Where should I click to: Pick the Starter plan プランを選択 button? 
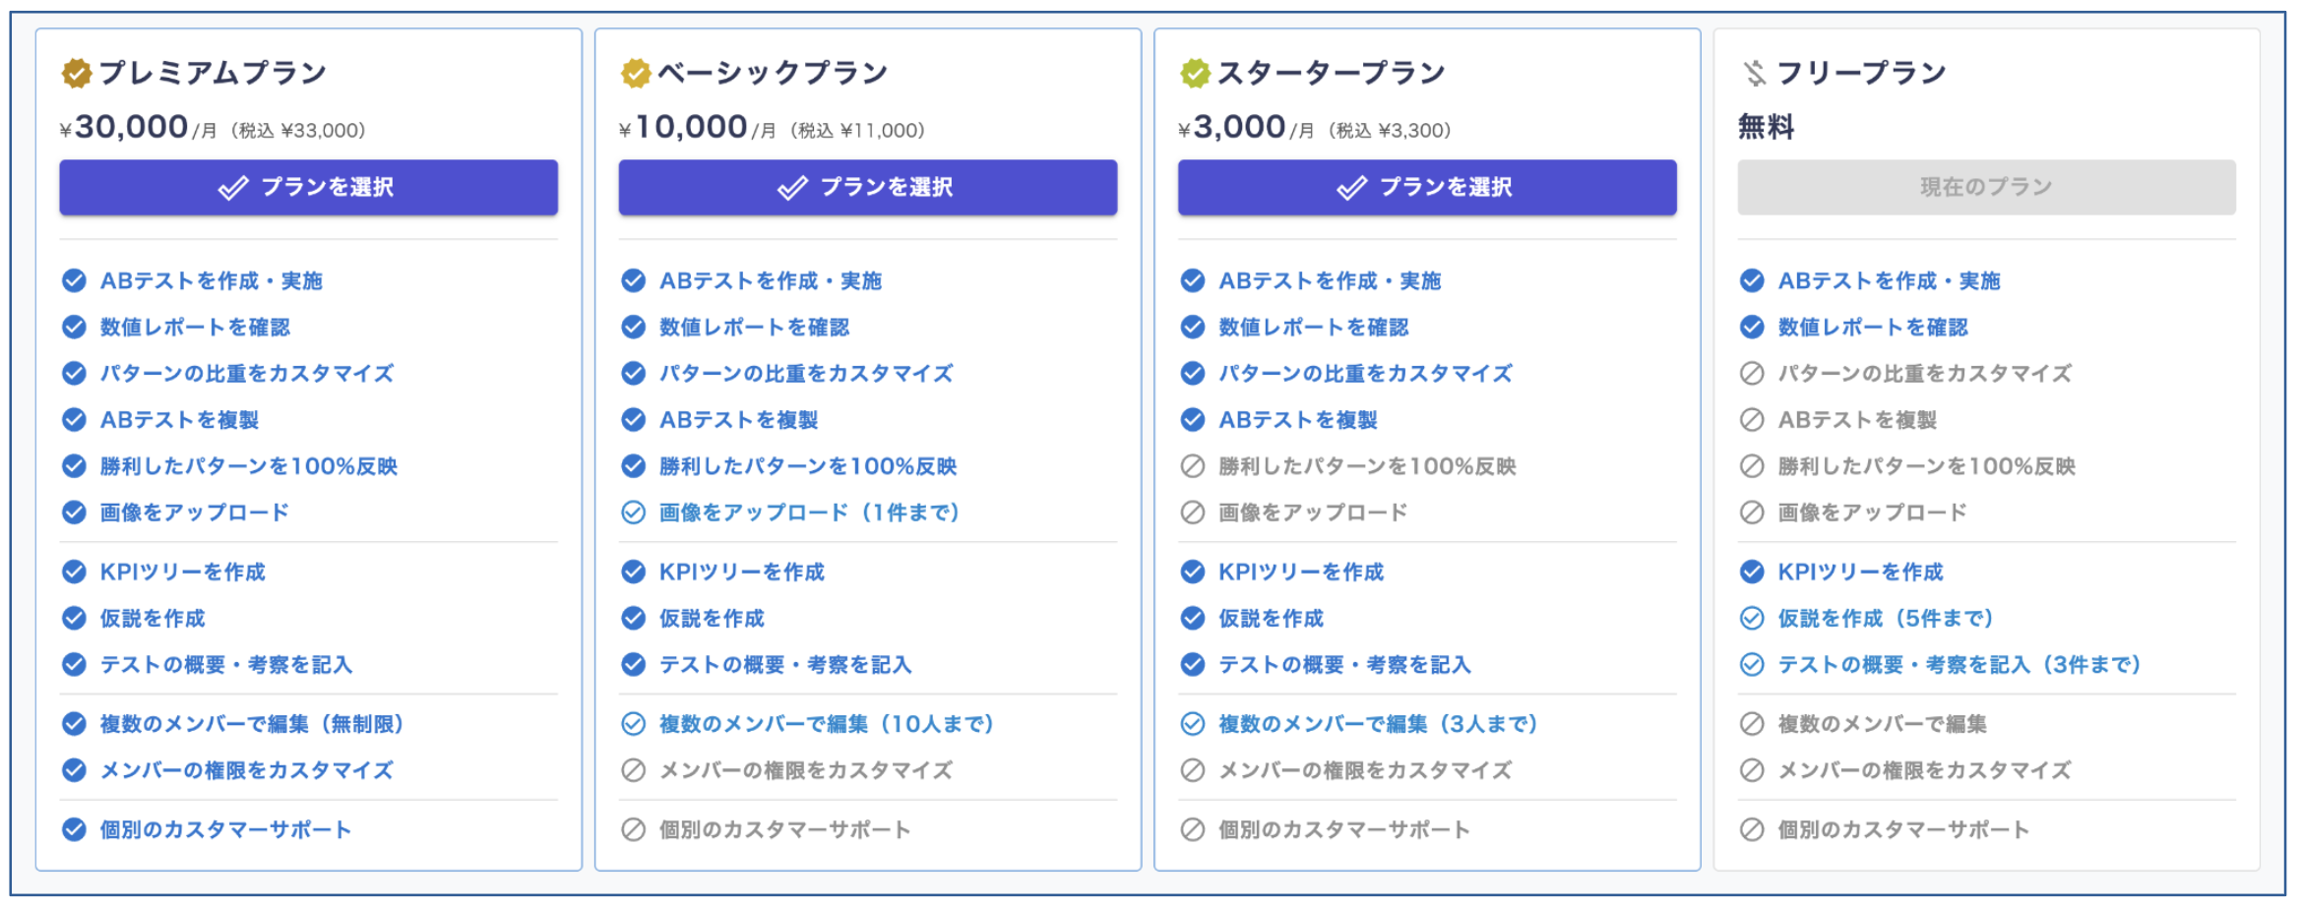tap(1427, 187)
